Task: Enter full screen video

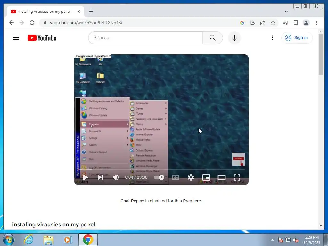Action: [x=237, y=177]
